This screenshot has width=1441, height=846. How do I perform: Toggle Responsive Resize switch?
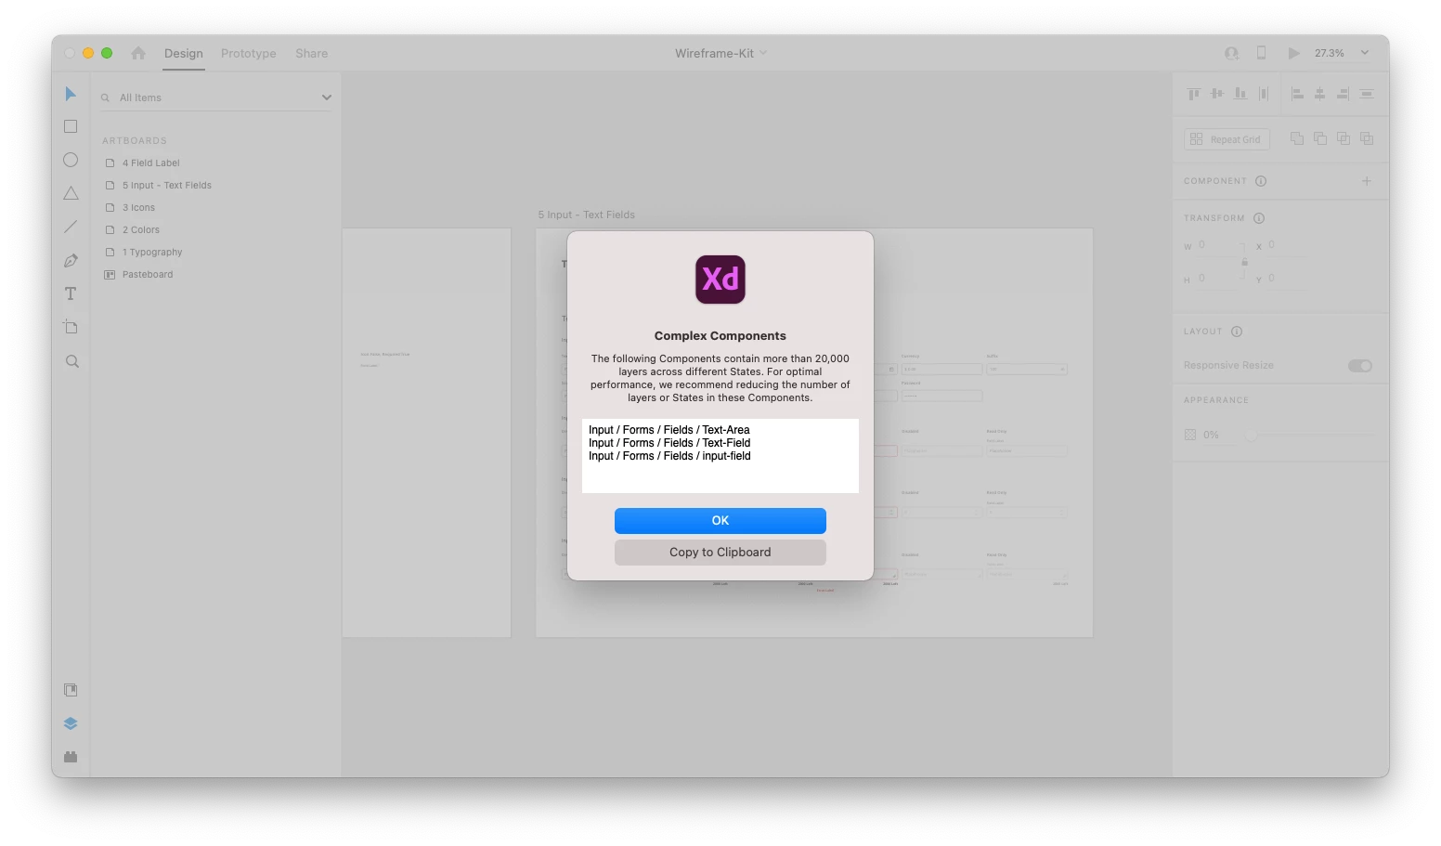pyautogui.click(x=1360, y=366)
